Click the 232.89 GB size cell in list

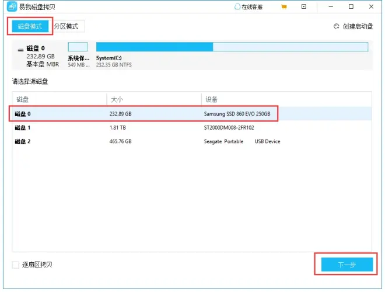coord(120,114)
